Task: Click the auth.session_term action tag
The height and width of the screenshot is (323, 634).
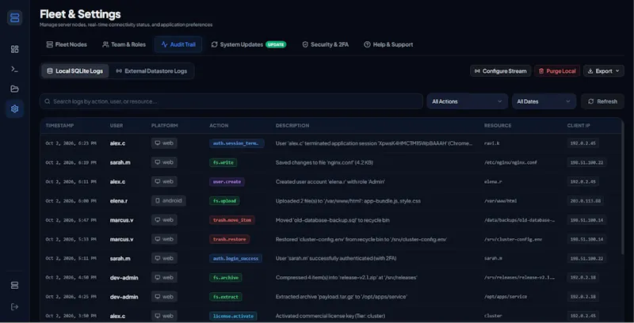Action: (236, 143)
